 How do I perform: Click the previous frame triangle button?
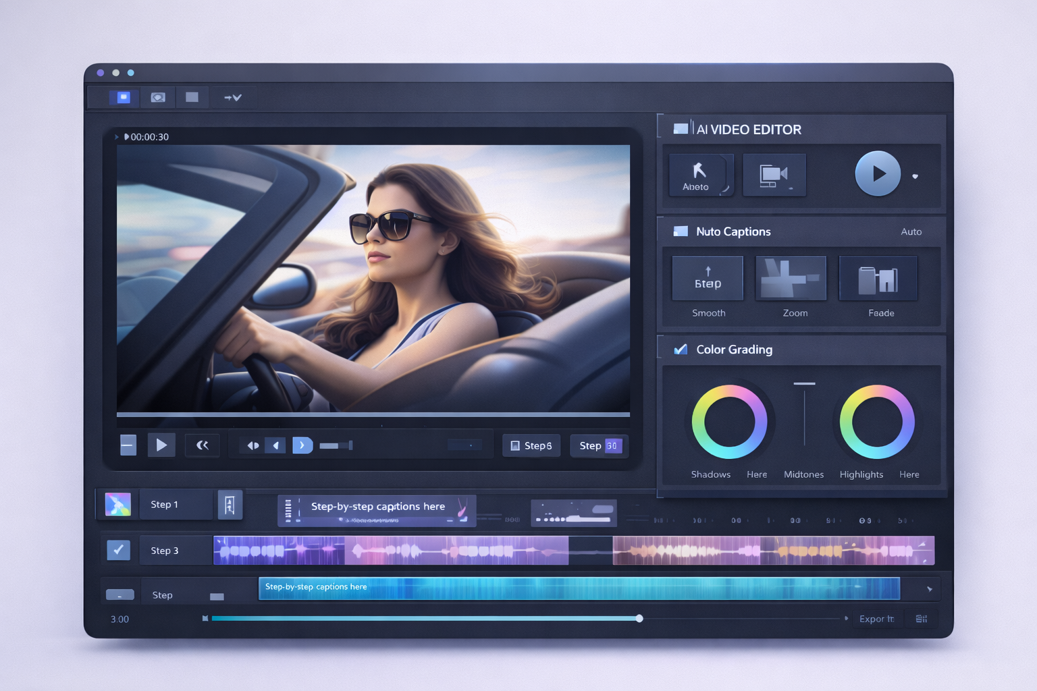(275, 445)
